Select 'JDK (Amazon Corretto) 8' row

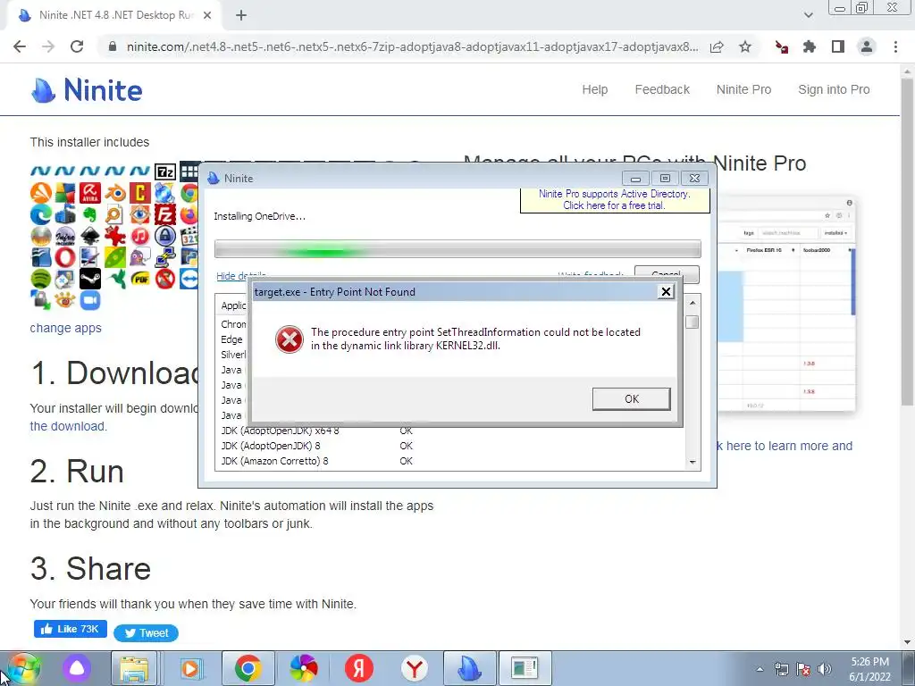point(449,461)
